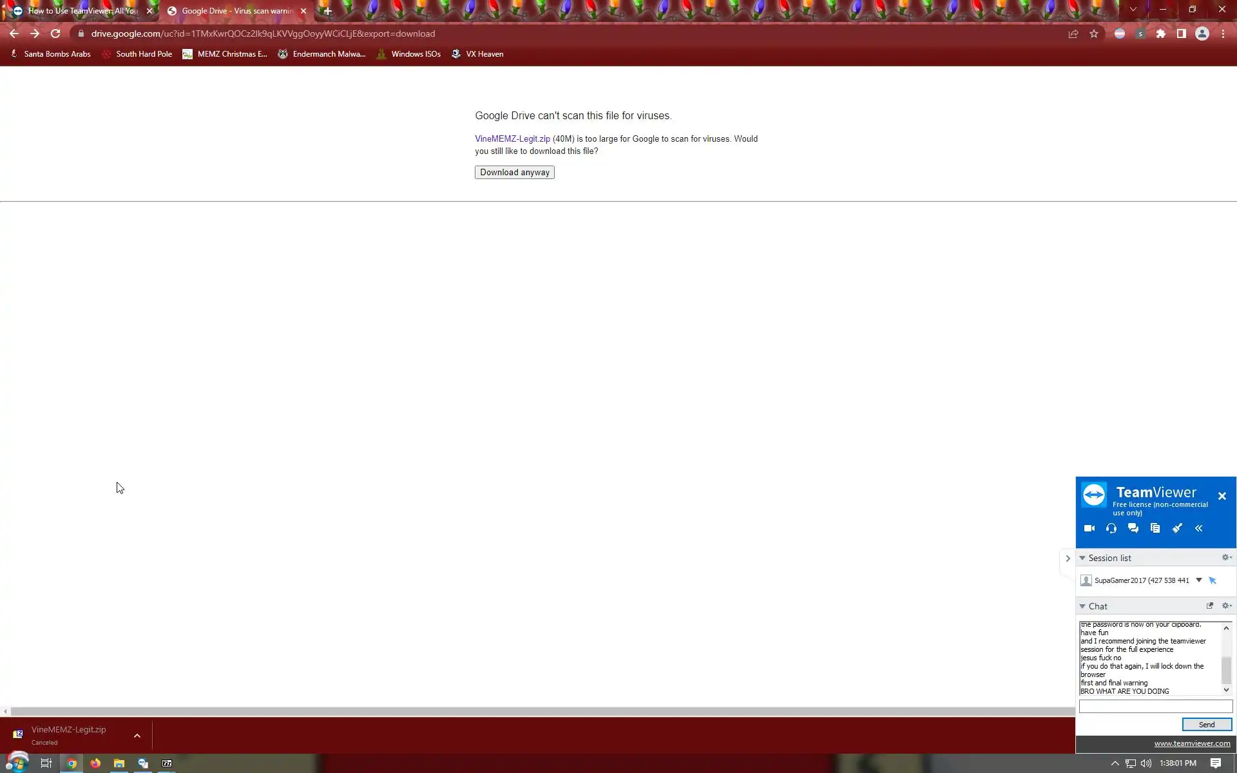Bookmark this page with star icon
The width and height of the screenshot is (1237, 773).
1094,33
